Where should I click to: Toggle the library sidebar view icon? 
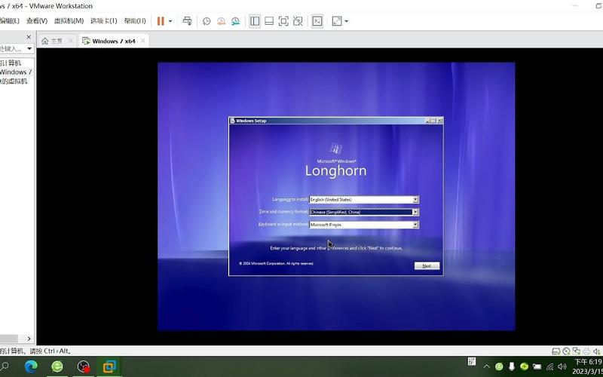click(x=255, y=21)
